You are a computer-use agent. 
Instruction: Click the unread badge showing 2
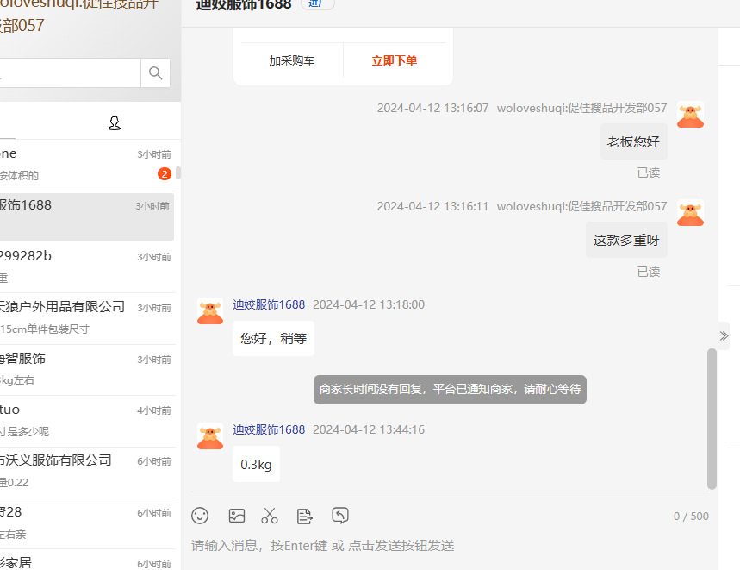[164, 174]
